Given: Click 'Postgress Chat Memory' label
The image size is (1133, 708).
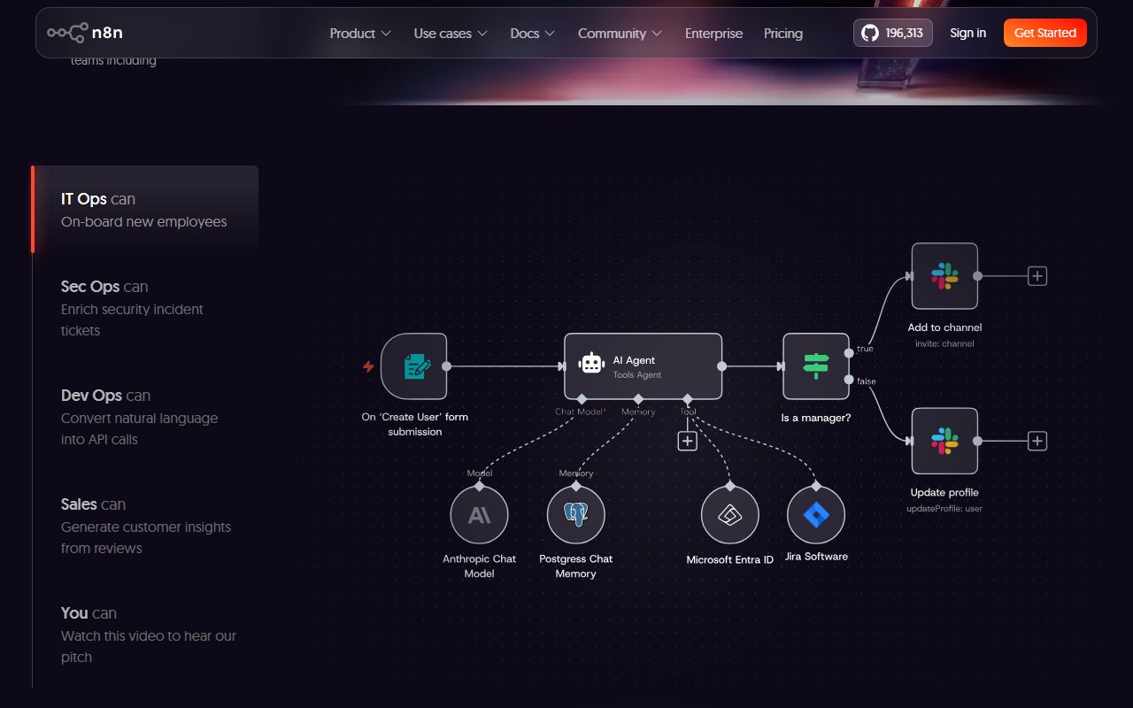Looking at the screenshot, I should pyautogui.click(x=576, y=566).
